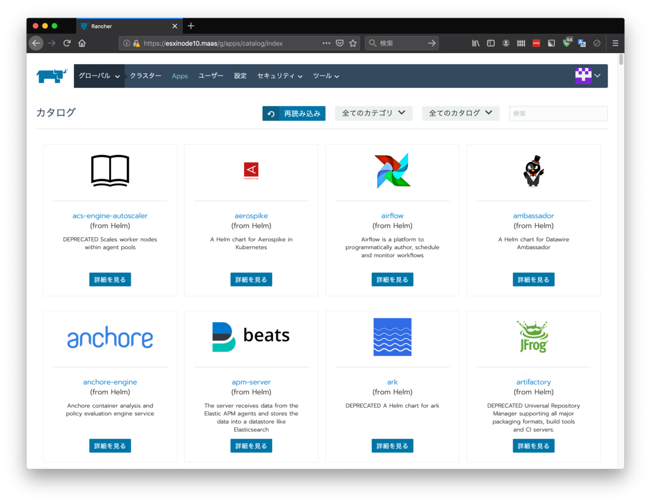Click the anchore logo image

tap(110, 338)
